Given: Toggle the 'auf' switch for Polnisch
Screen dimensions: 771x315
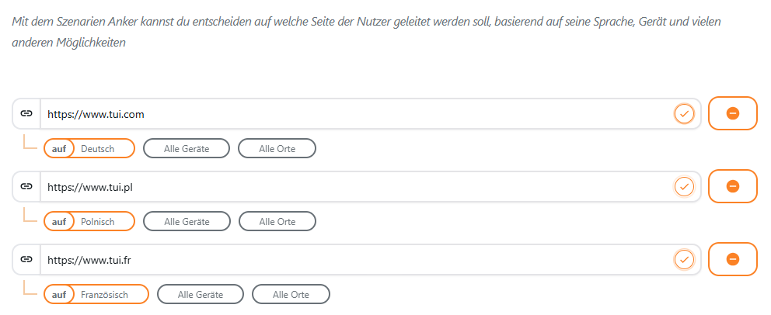Looking at the screenshot, I should pos(59,222).
